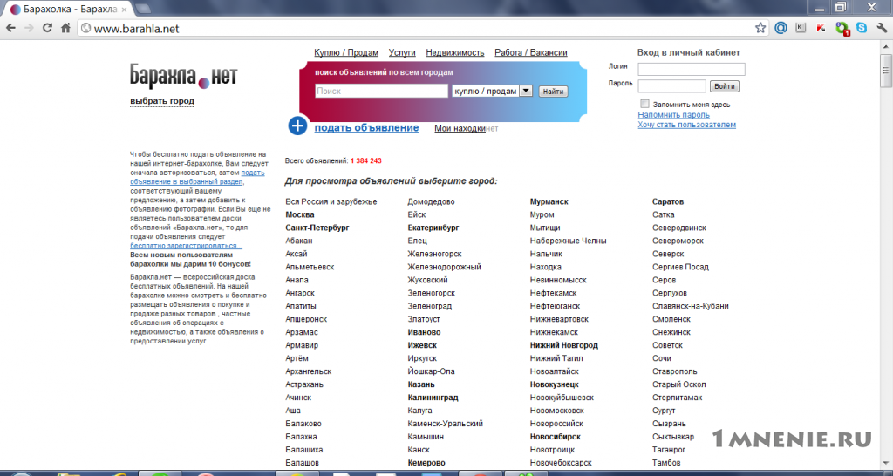Click the Барахла.нет logo
This screenshot has height=476, width=893.
tap(183, 77)
